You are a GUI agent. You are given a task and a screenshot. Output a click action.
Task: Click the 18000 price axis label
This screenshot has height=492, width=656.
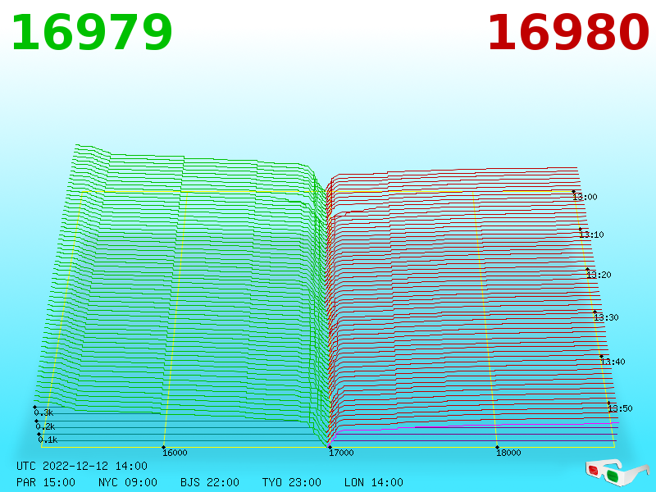pos(508,453)
